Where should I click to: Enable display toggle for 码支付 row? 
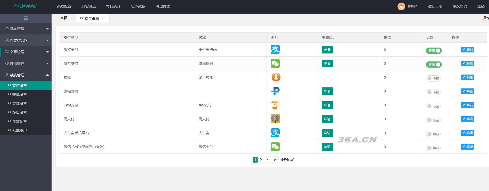pyautogui.click(x=433, y=120)
